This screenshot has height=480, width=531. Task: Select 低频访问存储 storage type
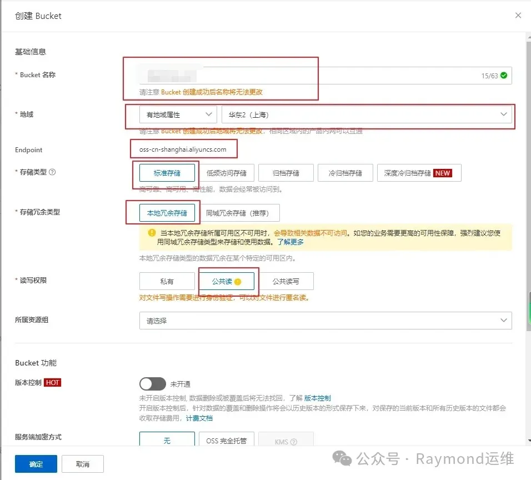[227, 173]
